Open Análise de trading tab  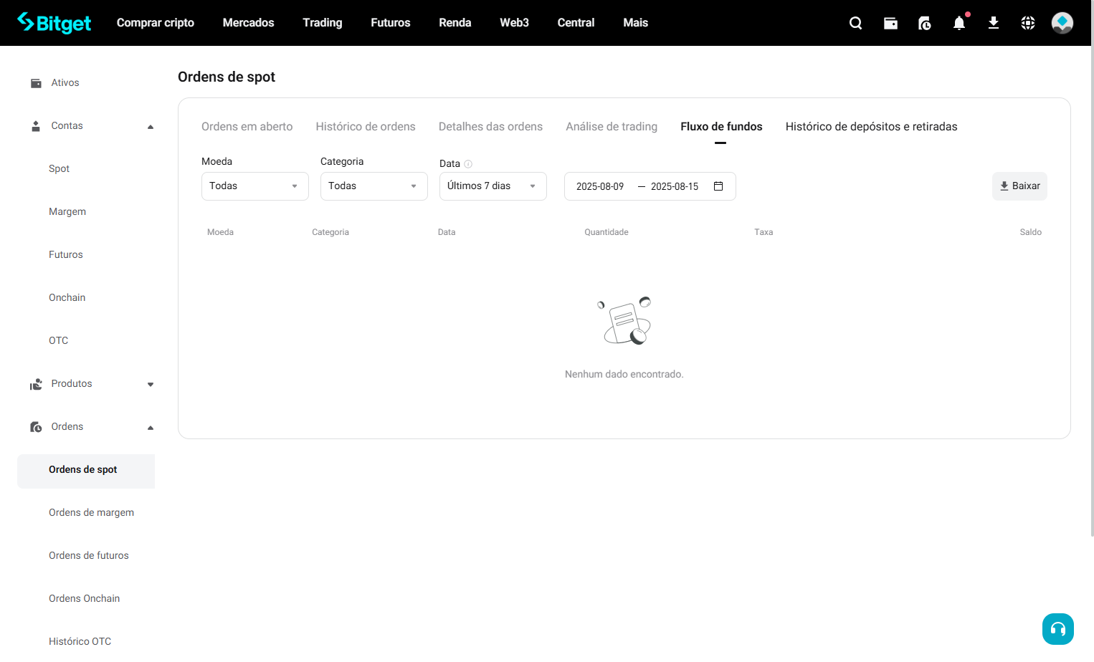click(612, 127)
